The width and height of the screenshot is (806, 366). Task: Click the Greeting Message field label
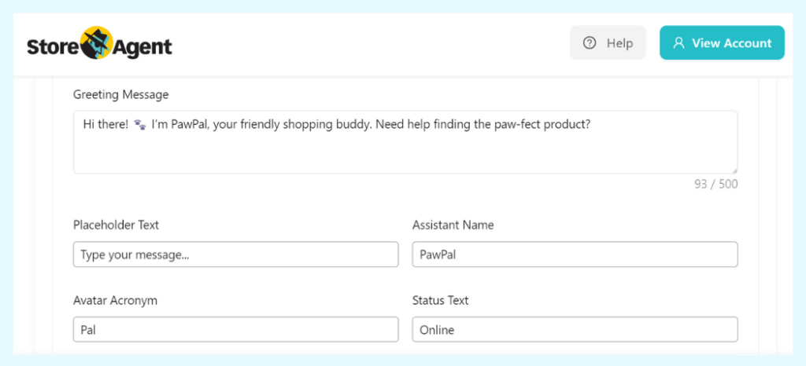(x=120, y=95)
